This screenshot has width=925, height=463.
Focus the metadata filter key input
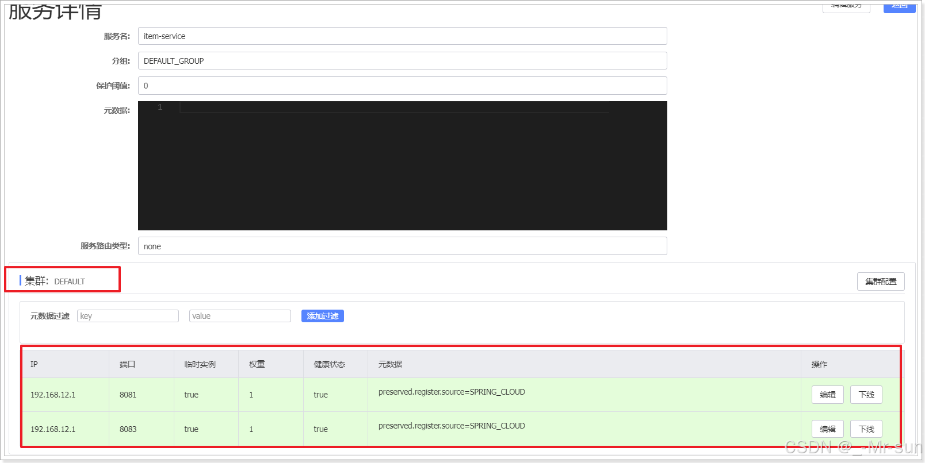(128, 316)
